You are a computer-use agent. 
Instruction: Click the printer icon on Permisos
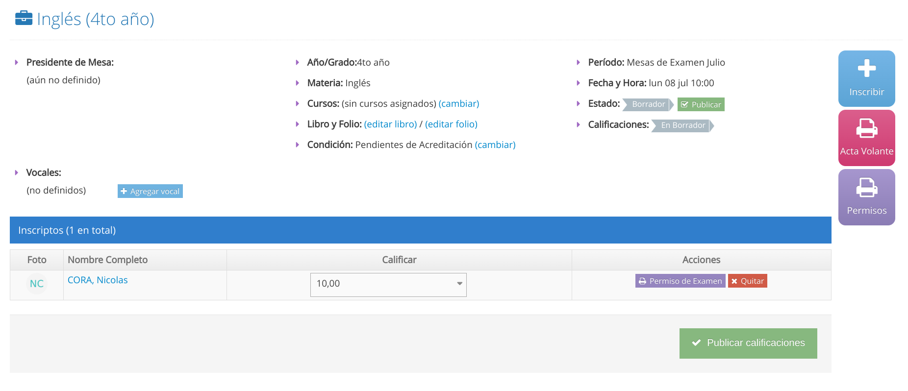click(x=866, y=188)
